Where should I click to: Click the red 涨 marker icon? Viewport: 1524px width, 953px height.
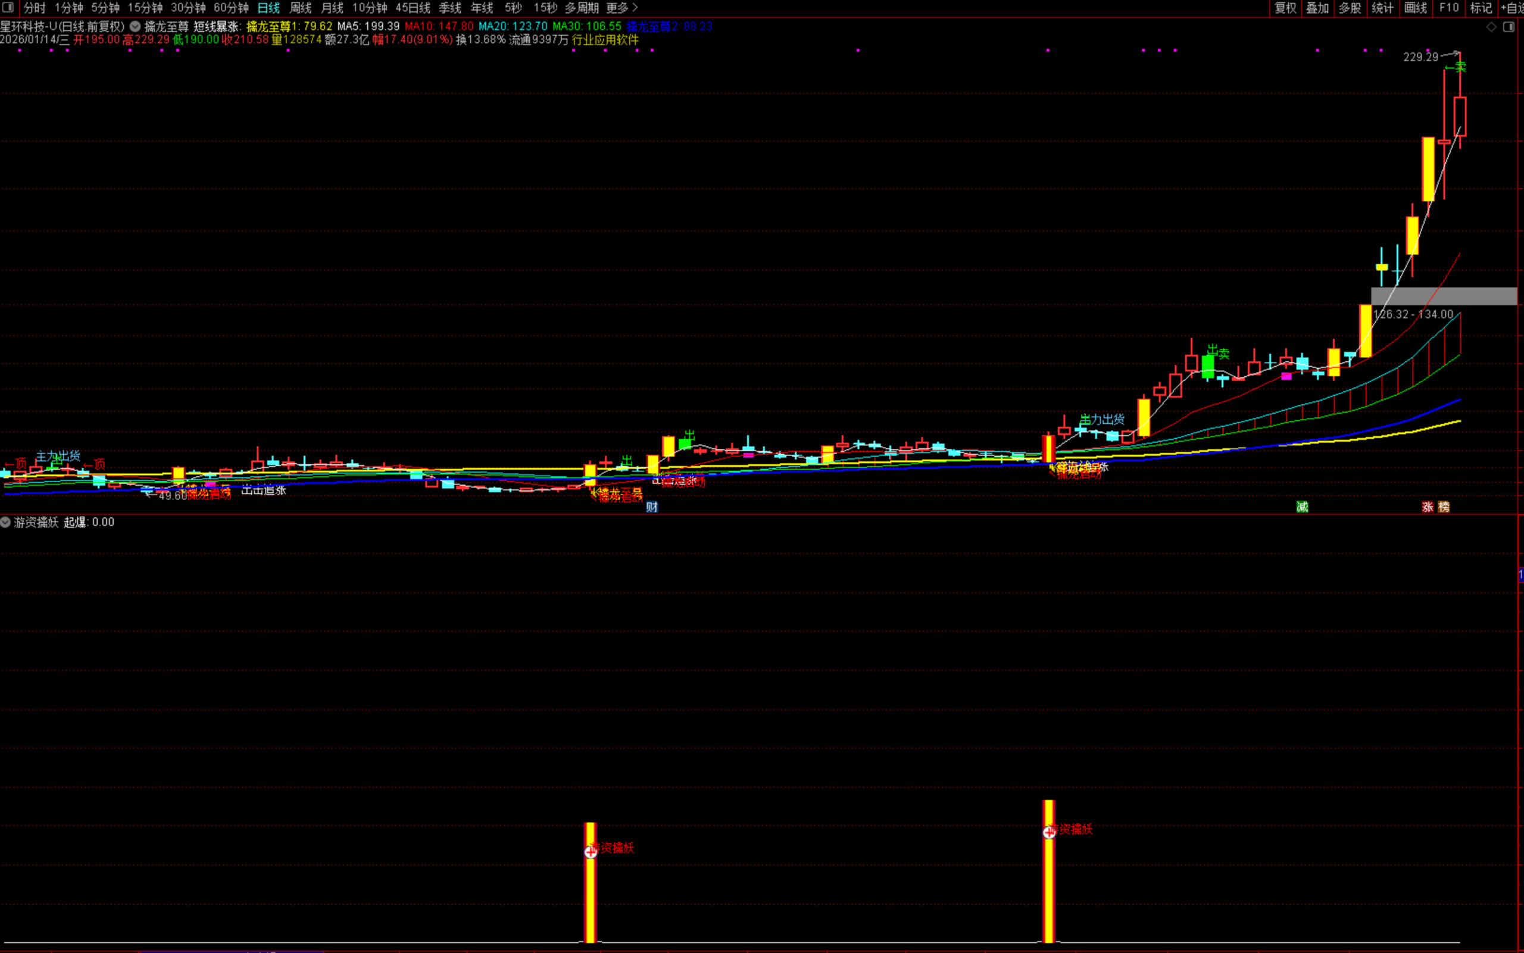1428,507
